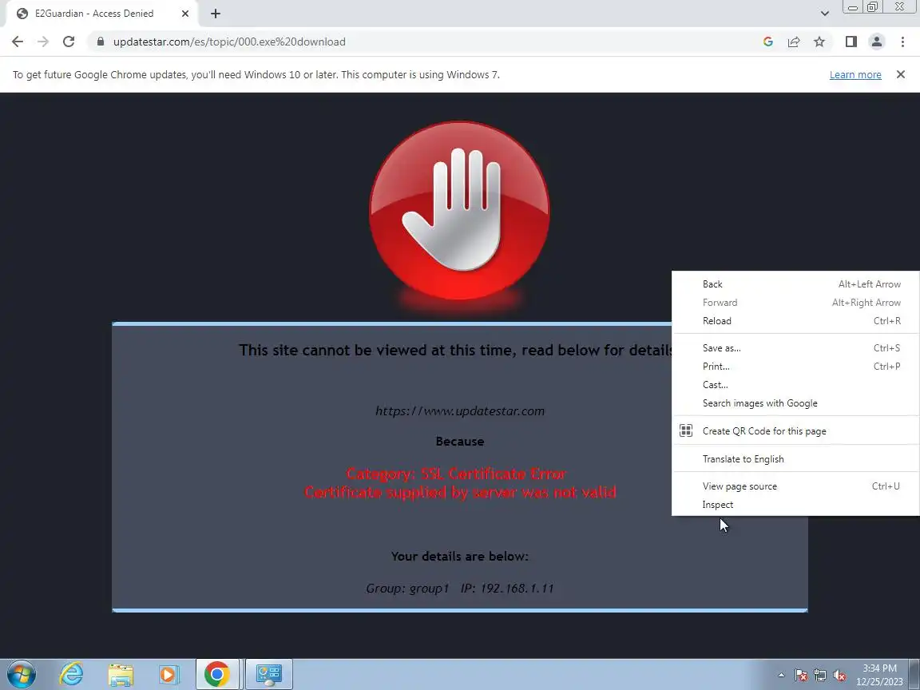920x690 pixels.
Task: Open File Explorer folder taskbar icon
Action: tap(121, 674)
